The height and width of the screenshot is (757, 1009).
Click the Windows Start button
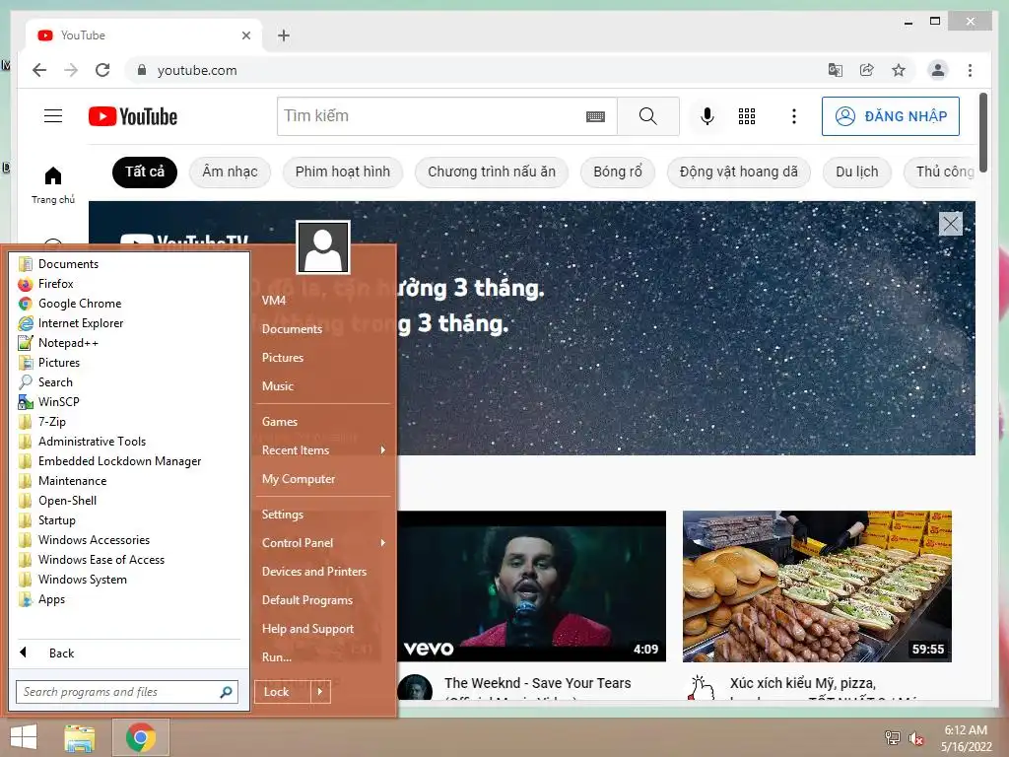[x=24, y=737]
